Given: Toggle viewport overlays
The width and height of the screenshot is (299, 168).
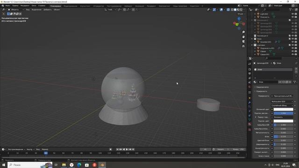Looking at the screenshot, I should tap(221, 9).
